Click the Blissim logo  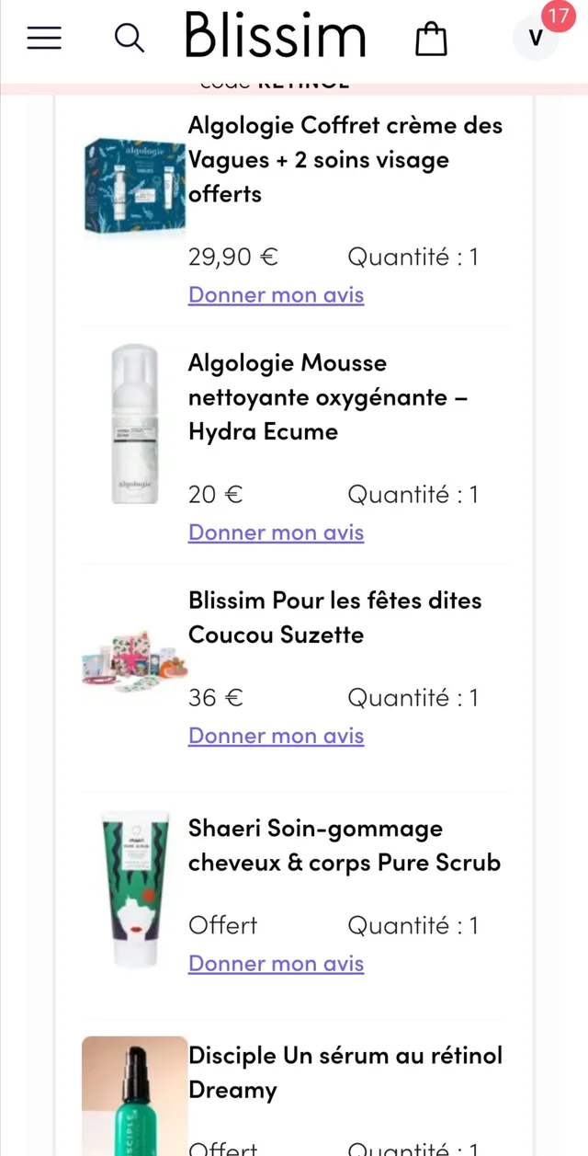tap(275, 37)
